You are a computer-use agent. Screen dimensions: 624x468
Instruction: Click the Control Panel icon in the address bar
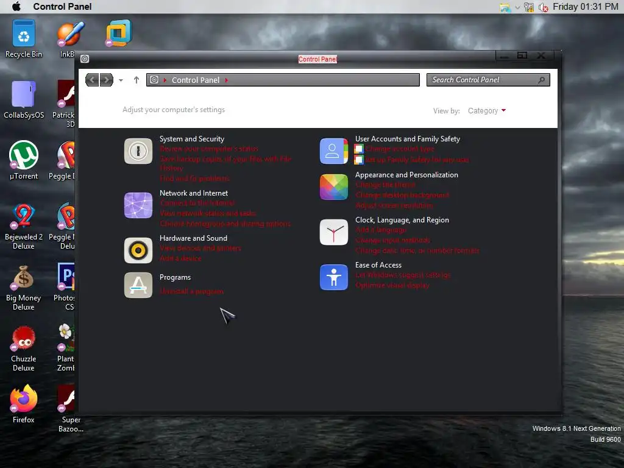pyautogui.click(x=154, y=80)
